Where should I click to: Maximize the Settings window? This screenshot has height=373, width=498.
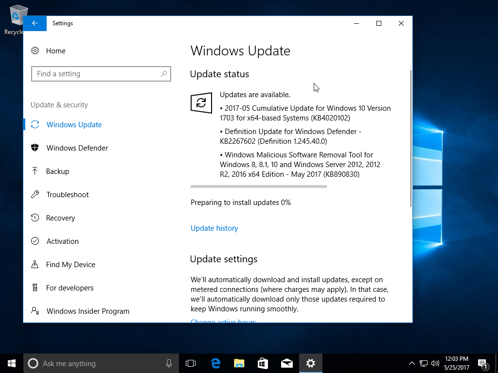pos(378,23)
